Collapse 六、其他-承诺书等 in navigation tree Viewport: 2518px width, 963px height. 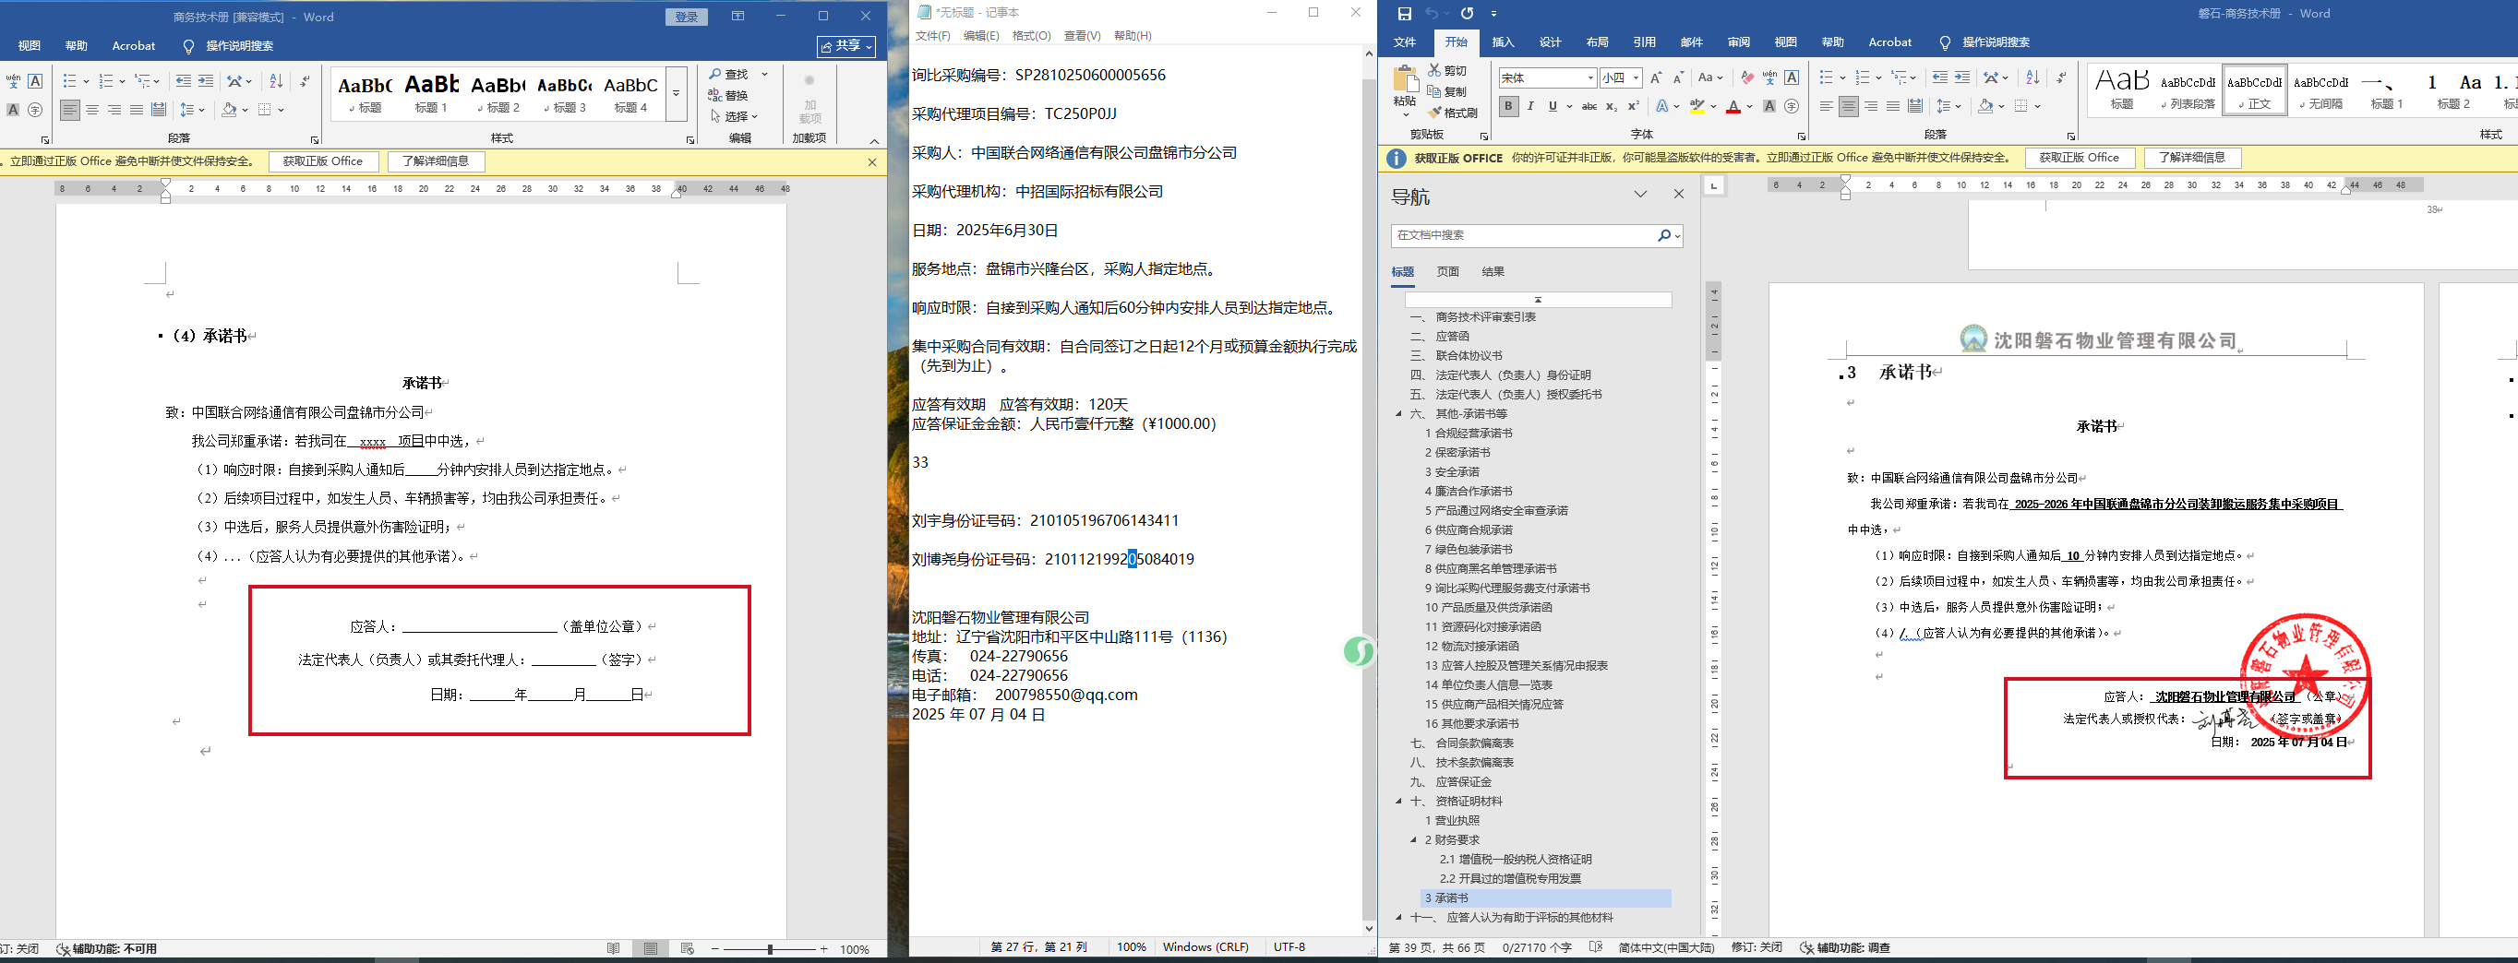point(1398,414)
